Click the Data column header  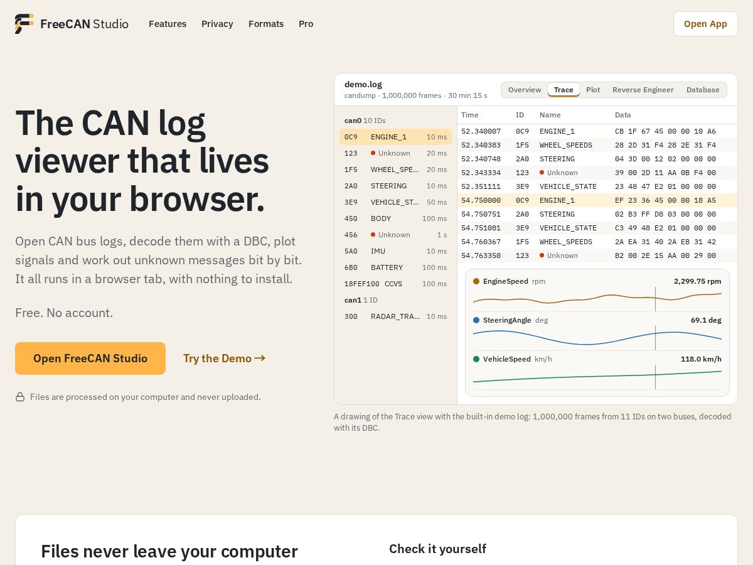[x=623, y=115]
